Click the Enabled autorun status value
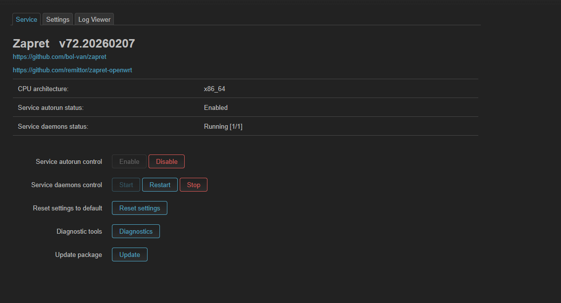This screenshot has width=561, height=303. click(x=216, y=107)
